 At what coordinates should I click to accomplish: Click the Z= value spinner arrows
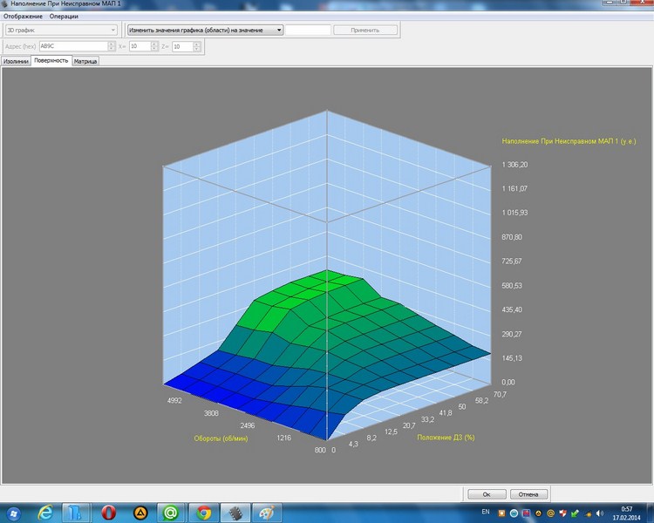199,46
